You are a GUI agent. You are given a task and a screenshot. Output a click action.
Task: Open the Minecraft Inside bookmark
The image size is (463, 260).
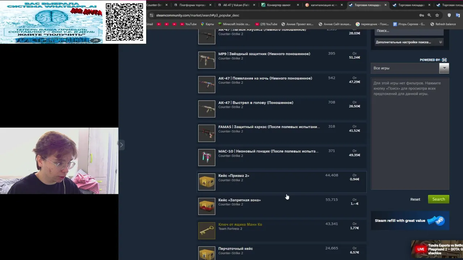[234, 24]
